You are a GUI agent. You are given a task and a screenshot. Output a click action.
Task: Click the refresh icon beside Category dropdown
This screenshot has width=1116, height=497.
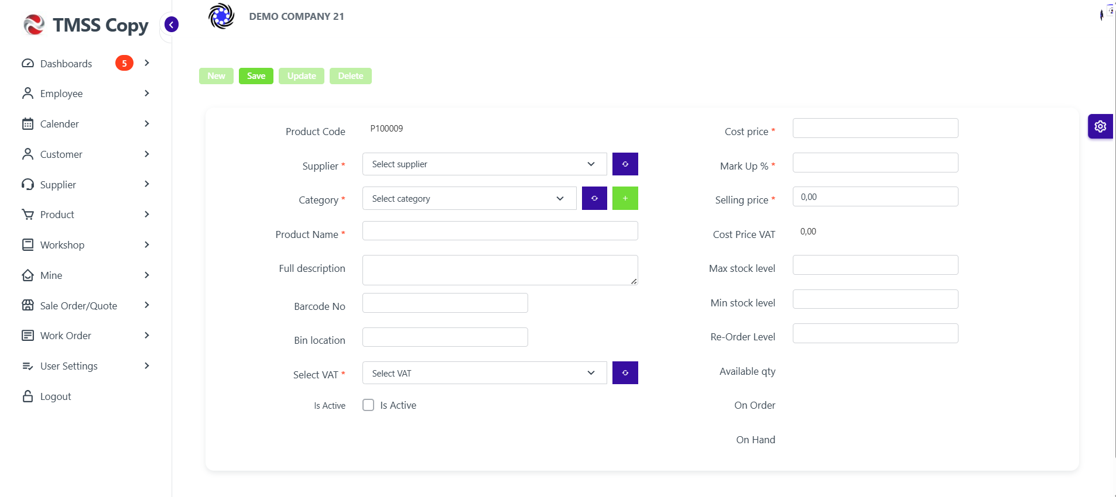[x=594, y=198]
